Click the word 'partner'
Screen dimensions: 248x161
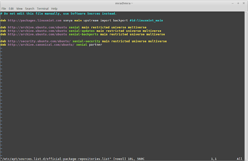95,45
